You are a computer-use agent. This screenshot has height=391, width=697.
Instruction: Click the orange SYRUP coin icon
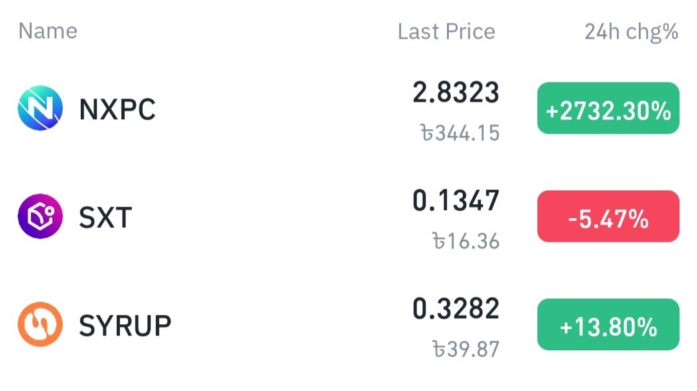[40, 325]
